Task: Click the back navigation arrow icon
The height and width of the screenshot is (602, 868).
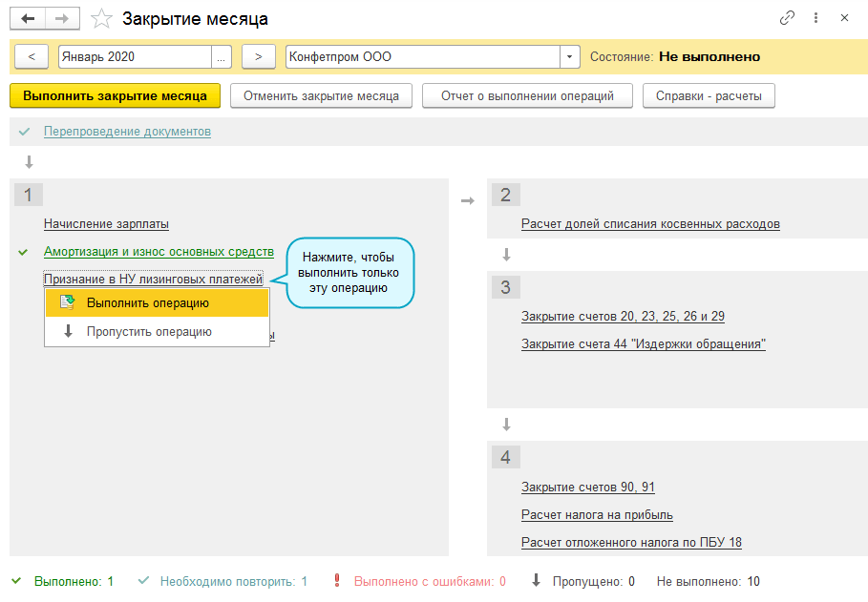Action: pos(28,18)
